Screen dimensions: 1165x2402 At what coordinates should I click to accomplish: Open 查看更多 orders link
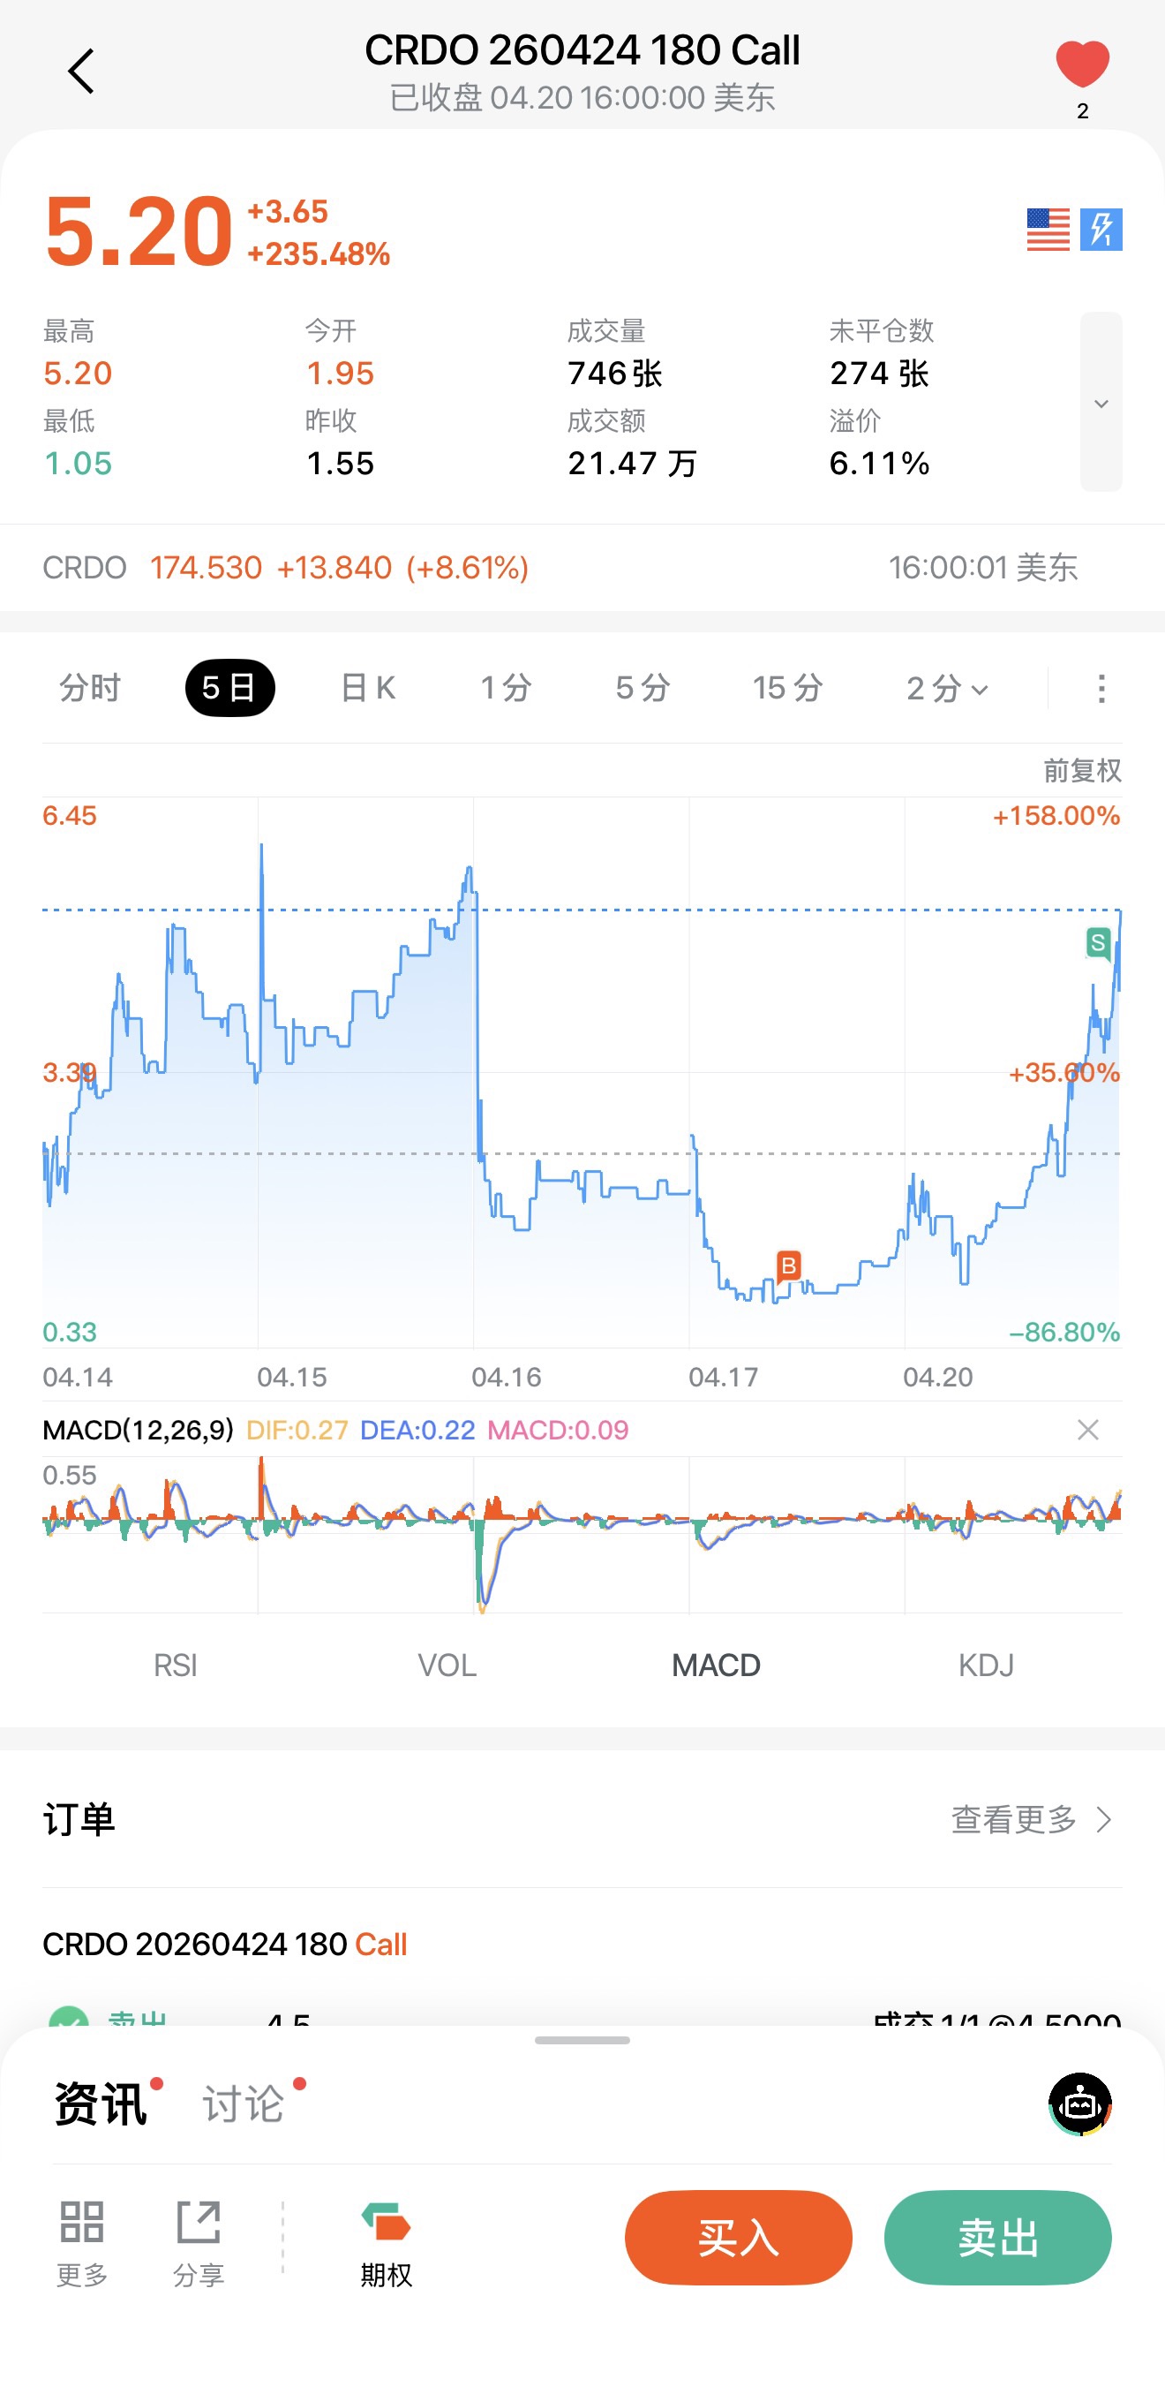point(1031,1819)
